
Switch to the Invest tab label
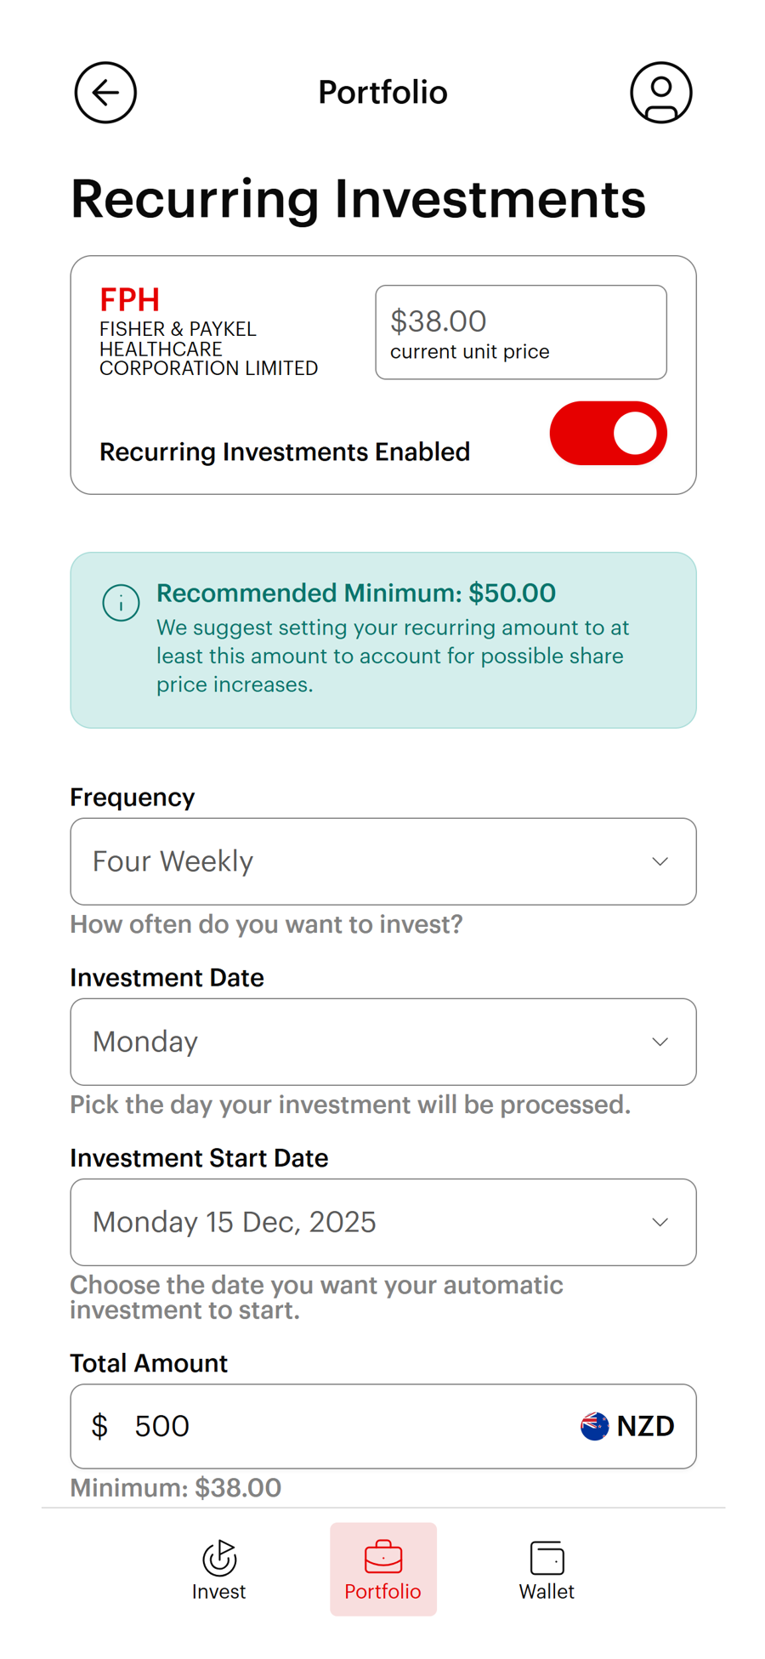pyautogui.click(x=218, y=1592)
